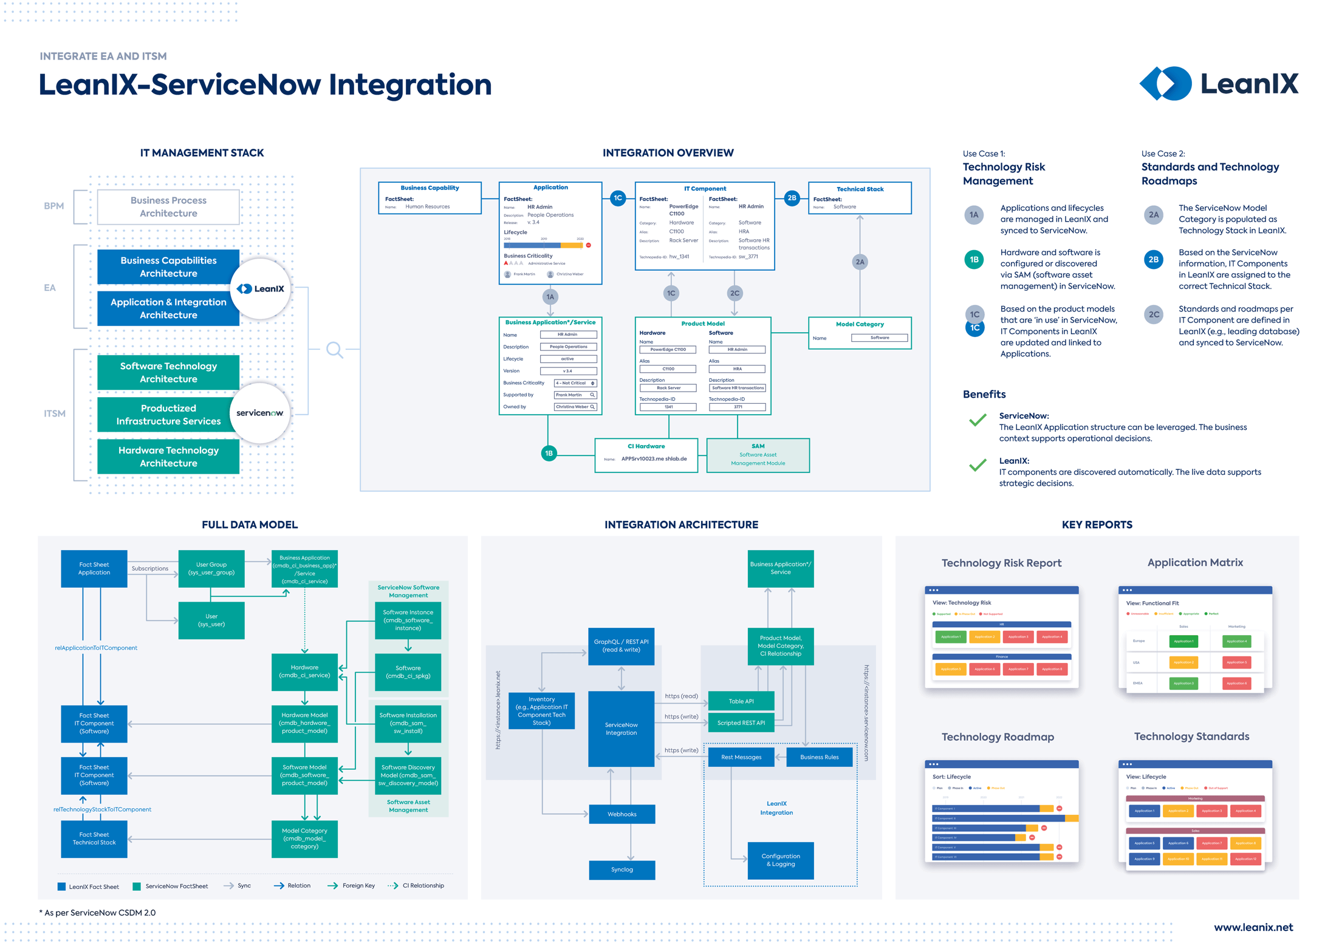
Task: Click the 'ServiceNow Integration' architecture box
Action: (x=621, y=729)
